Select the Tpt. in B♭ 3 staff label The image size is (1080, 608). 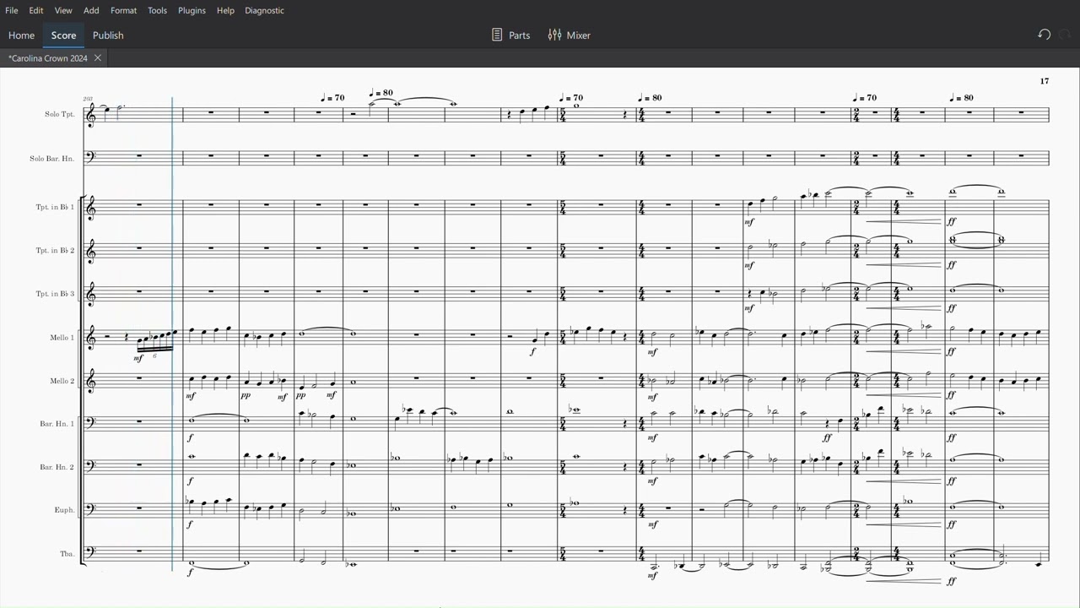tap(55, 294)
